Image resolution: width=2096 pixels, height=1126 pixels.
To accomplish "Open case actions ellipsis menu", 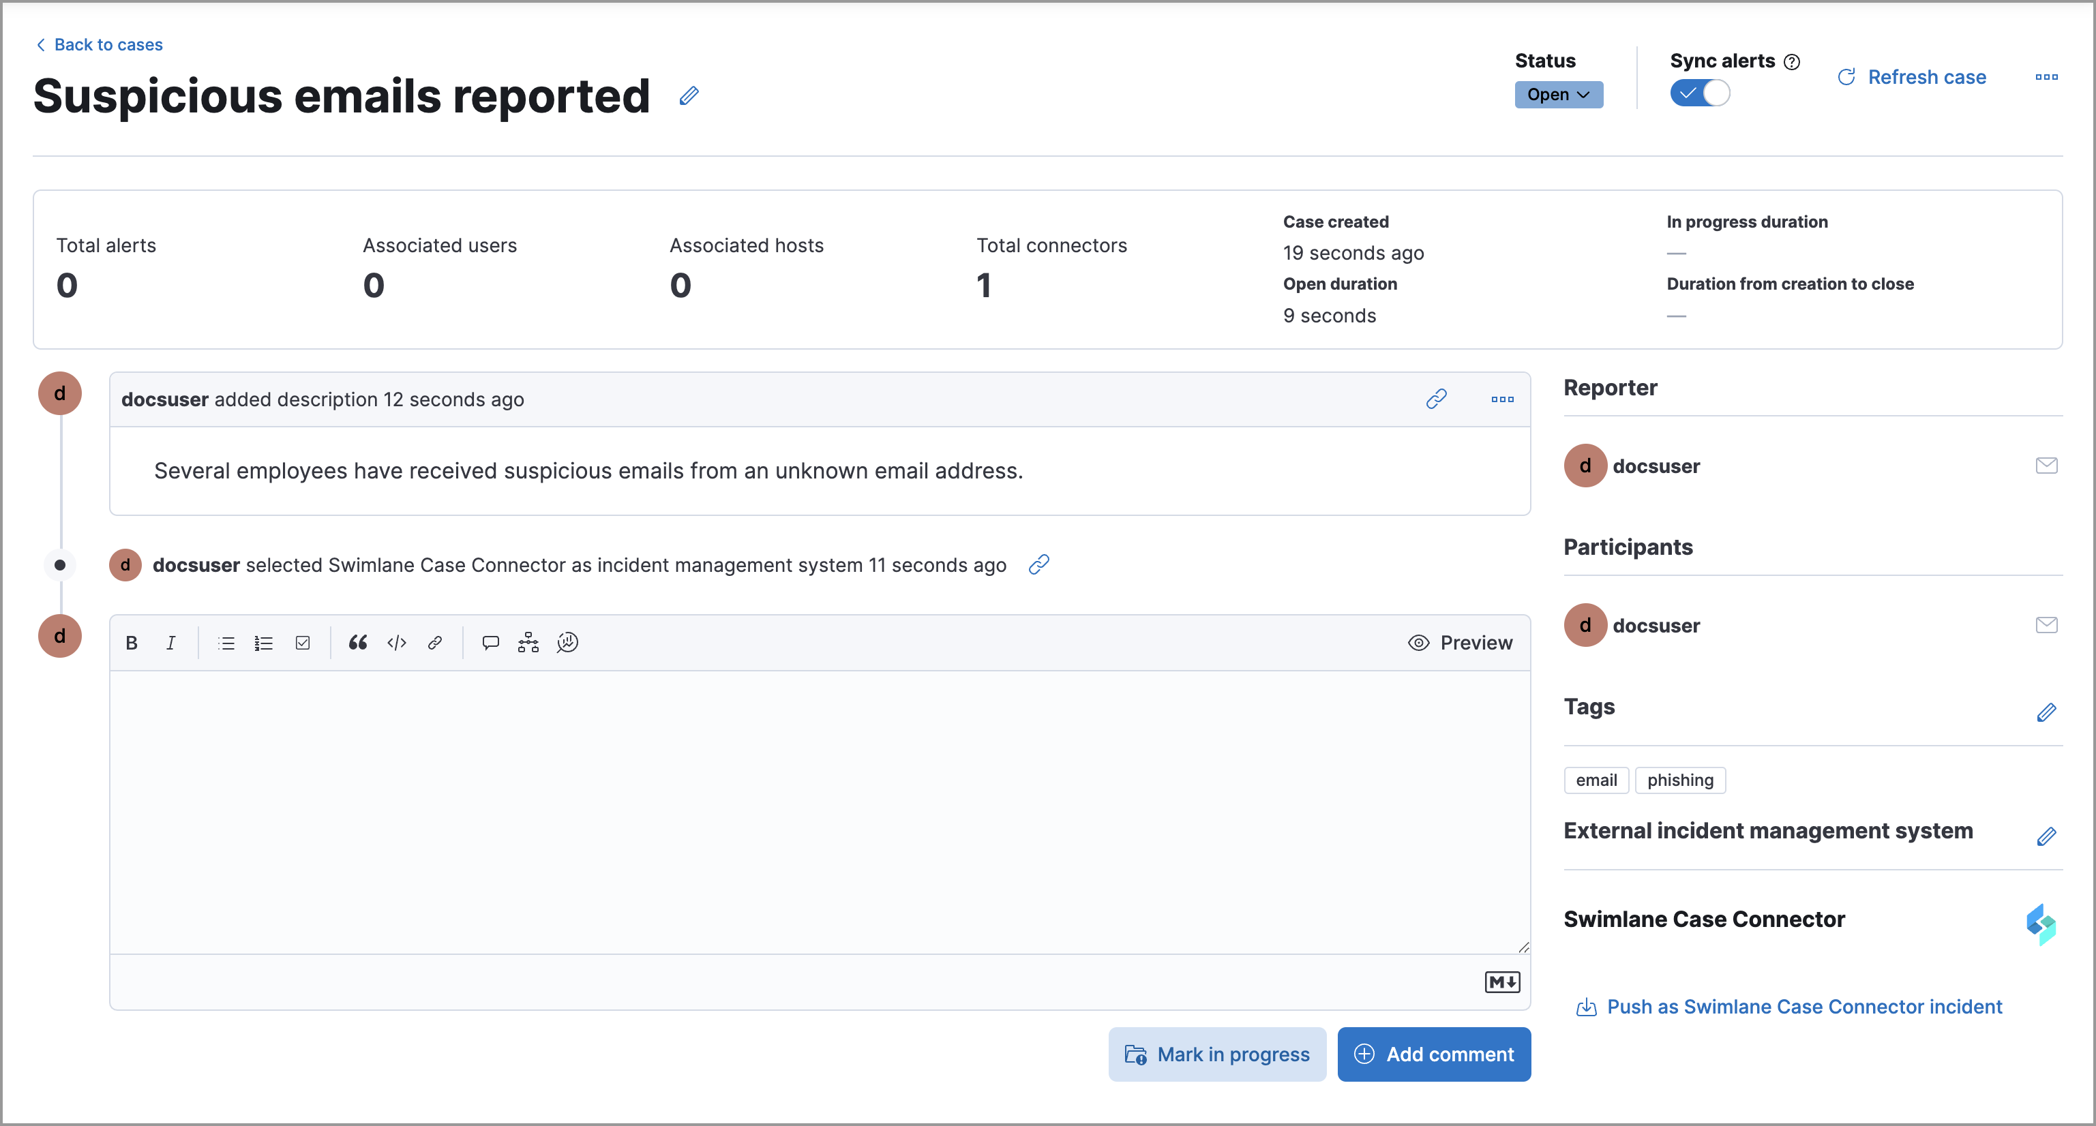I will (x=2046, y=77).
